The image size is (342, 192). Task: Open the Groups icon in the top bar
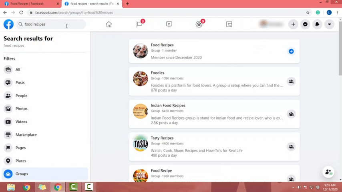point(199,24)
